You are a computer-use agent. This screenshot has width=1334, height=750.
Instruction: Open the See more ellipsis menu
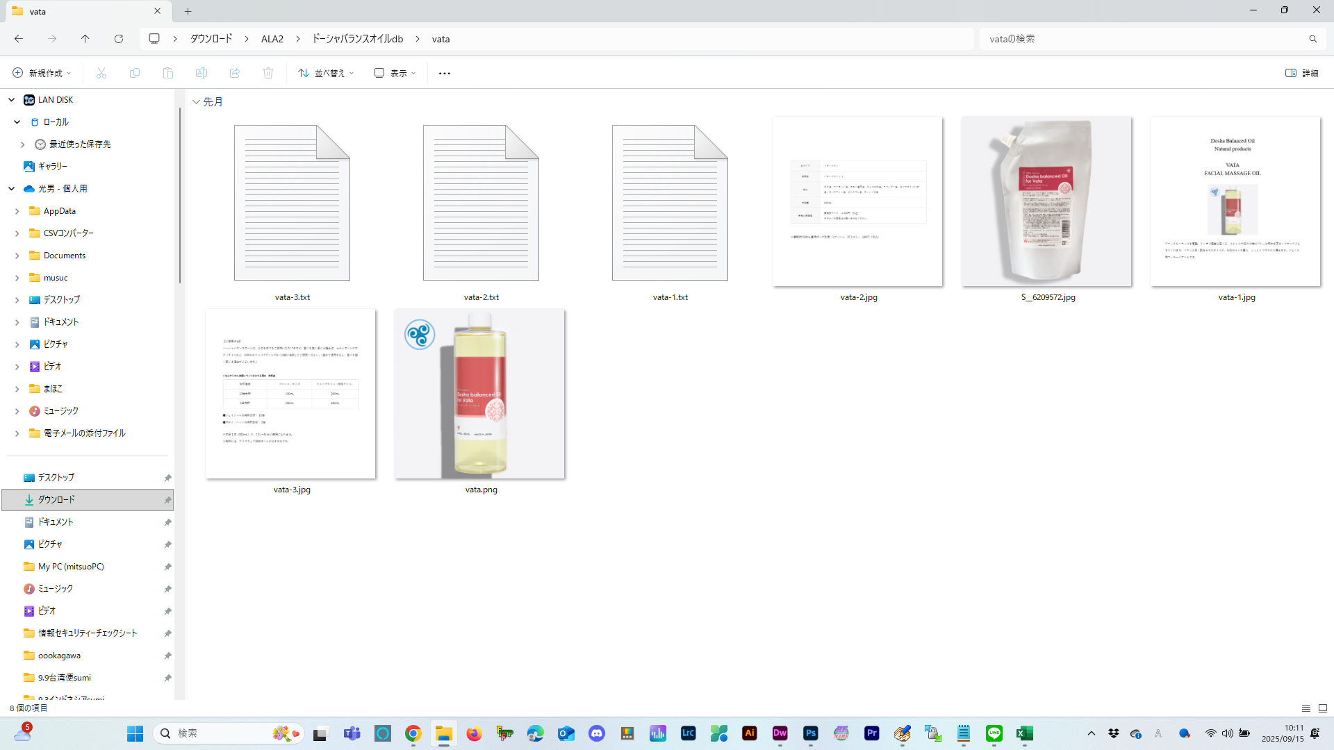[445, 73]
